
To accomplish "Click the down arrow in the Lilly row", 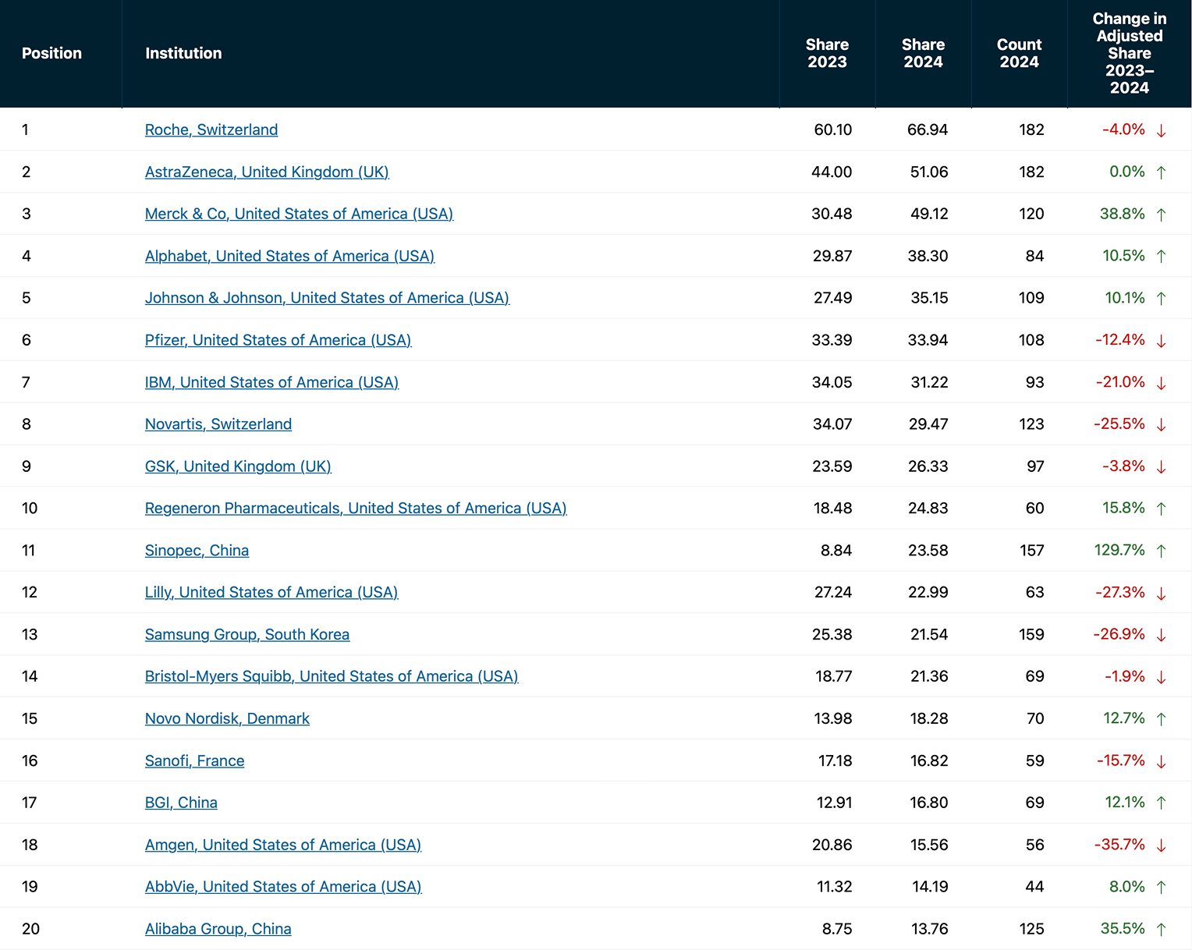I will [x=1161, y=594].
